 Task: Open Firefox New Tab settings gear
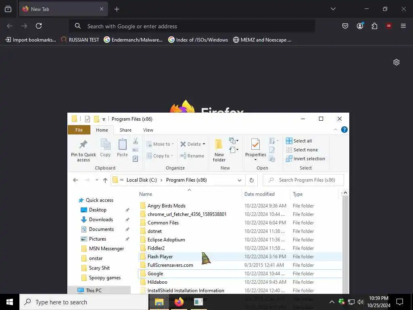[x=396, y=62]
